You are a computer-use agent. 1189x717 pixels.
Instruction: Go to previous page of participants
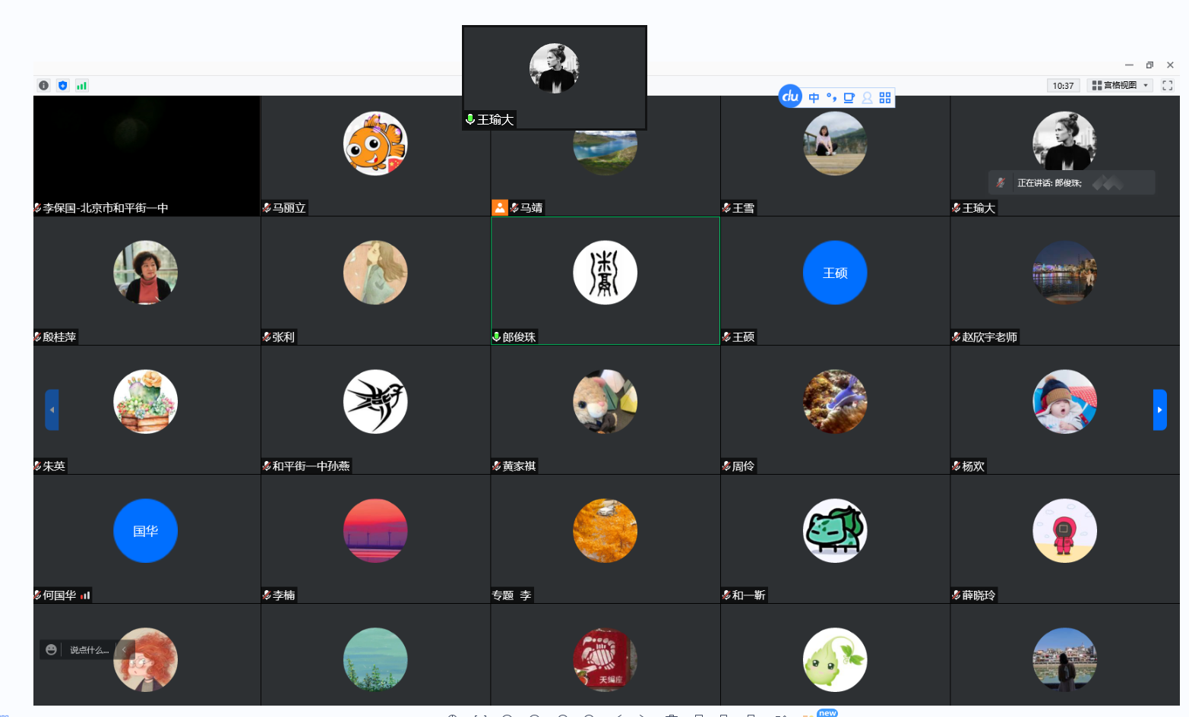tap(52, 410)
